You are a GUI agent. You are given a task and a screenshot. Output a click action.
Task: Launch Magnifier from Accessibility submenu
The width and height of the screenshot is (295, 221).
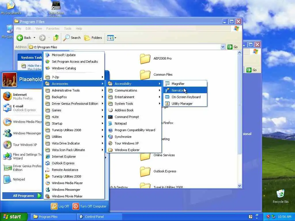[x=185, y=84]
